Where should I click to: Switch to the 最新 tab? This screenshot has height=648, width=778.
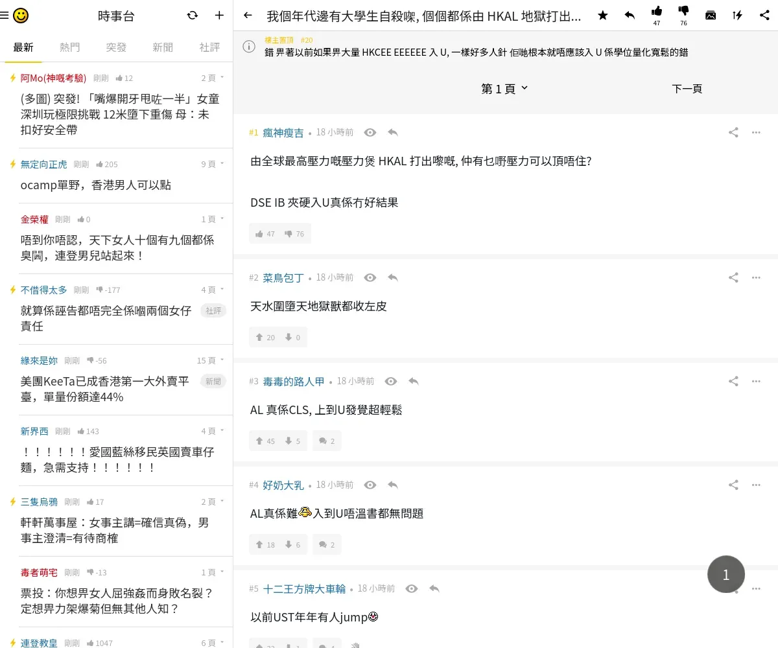[x=23, y=47]
